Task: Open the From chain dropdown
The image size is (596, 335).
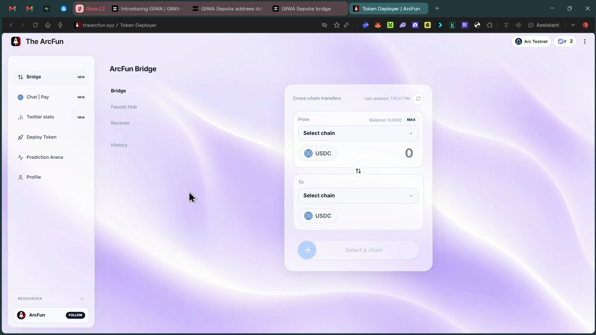Action: pos(358,133)
